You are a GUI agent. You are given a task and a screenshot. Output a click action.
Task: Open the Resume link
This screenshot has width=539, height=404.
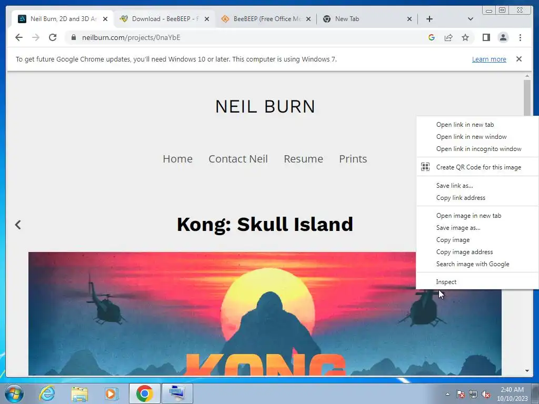click(x=303, y=159)
